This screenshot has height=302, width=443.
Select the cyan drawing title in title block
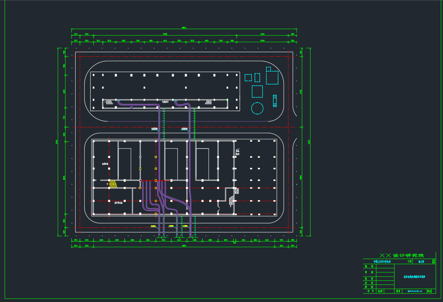point(415,276)
